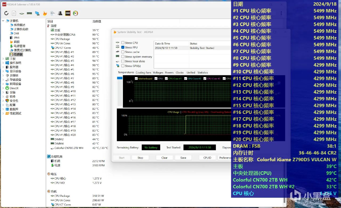Open the OSD panel toolbar icon
341x208 pixels.
tap(68, 13)
